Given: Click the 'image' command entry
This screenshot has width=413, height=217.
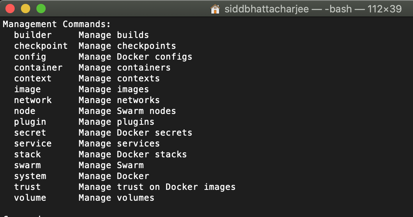Looking at the screenshot, I should coord(27,90).
